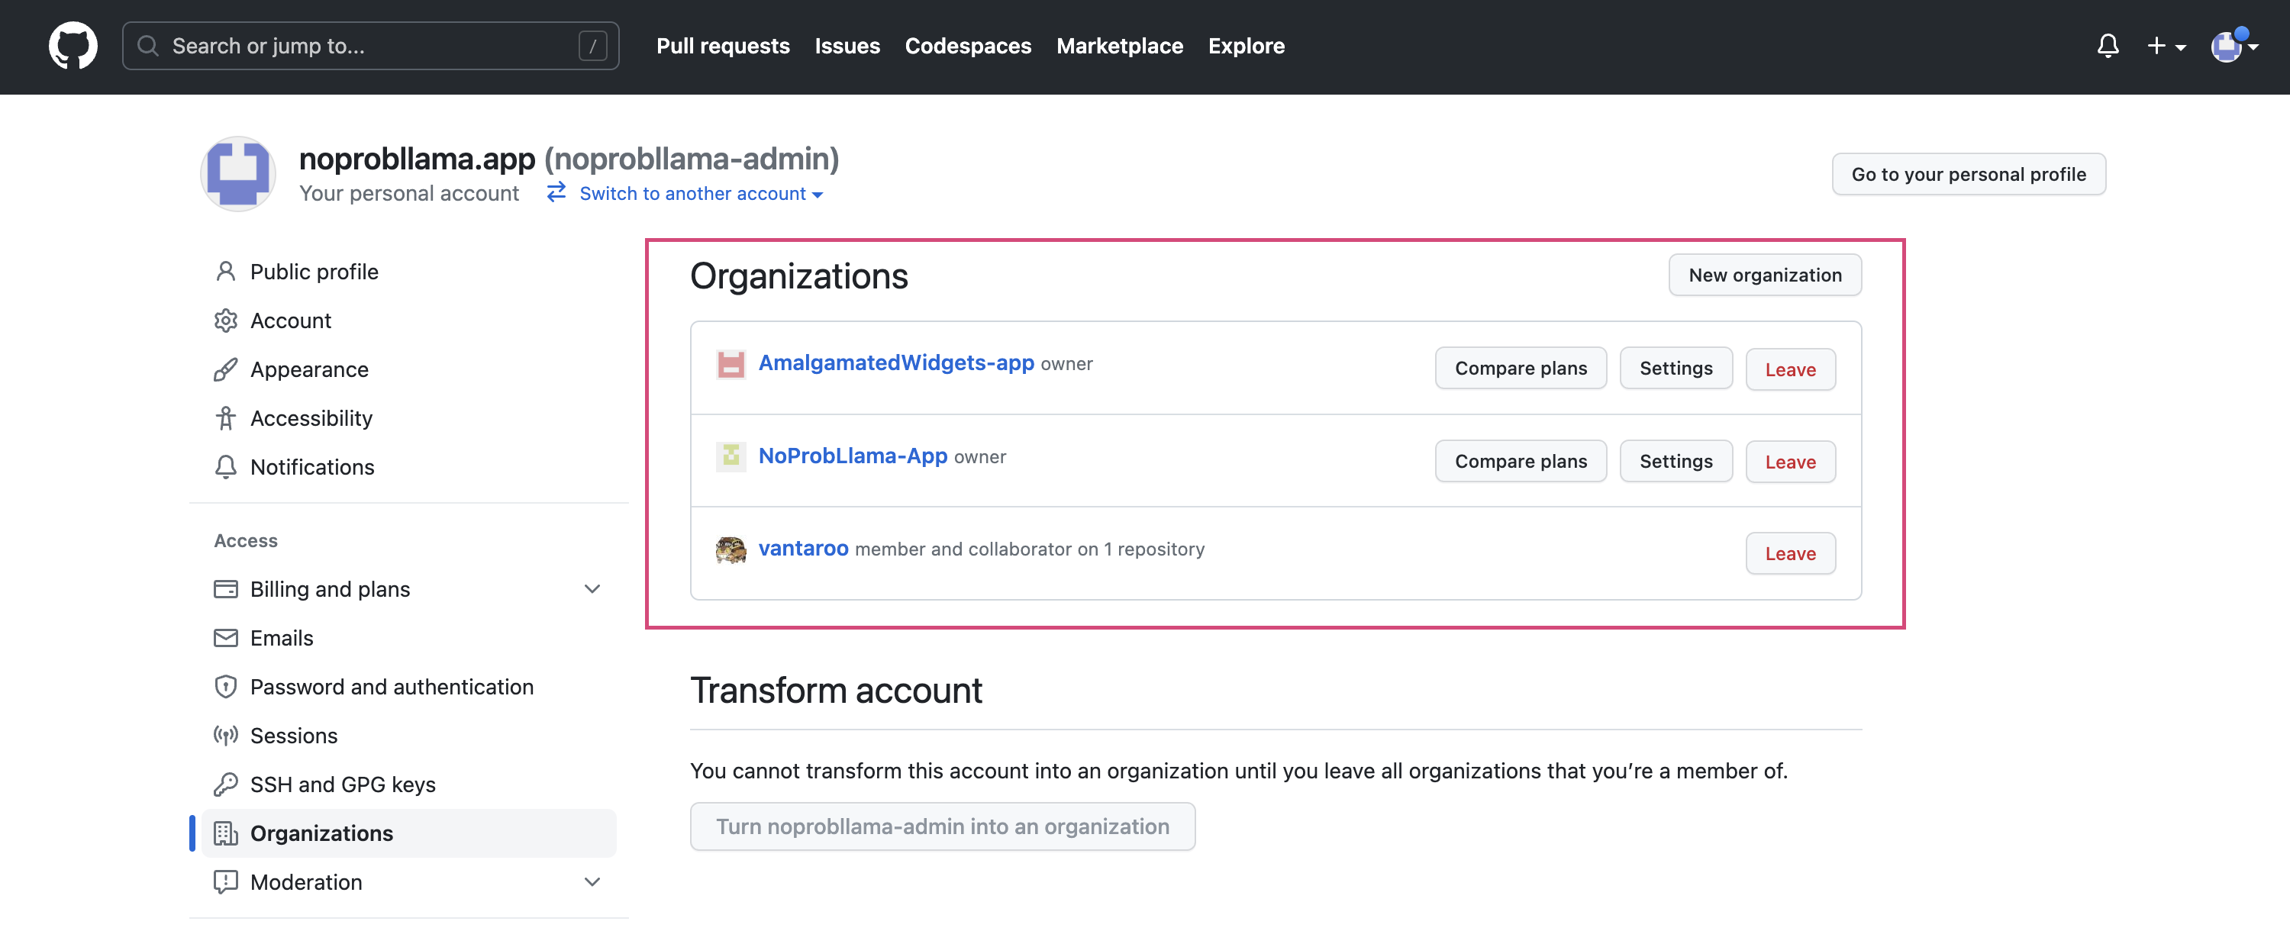
Task: Open the plus create-new menu
Action: (x=2166, y=47)
